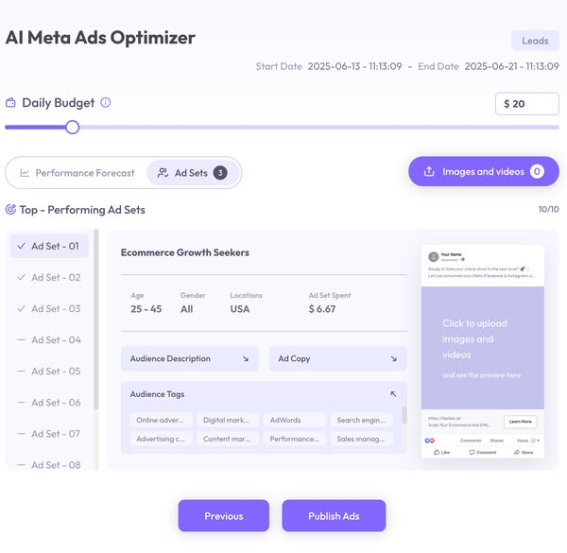The width and height of the screenshot is (567, 553).
Task: Click the upload icon on Images and videos
Action: click(x=429, y=172)
